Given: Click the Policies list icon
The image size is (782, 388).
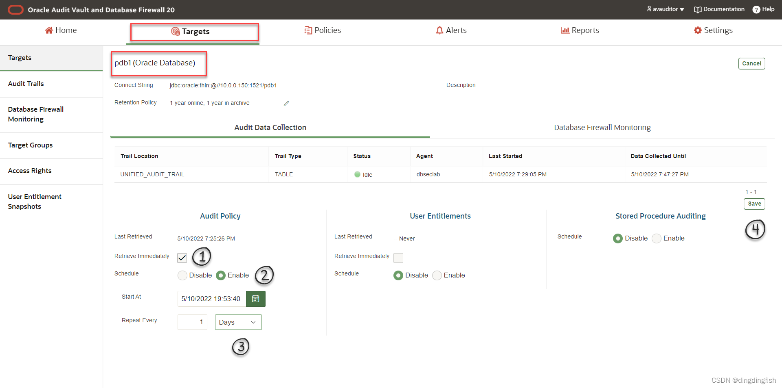Looking at the screenshot, I should click(x=308, y=30).
